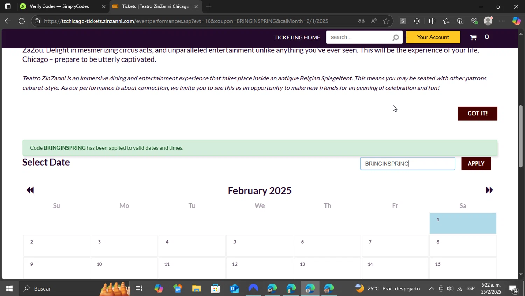Click APPLY coupon button

coord(476,164)
